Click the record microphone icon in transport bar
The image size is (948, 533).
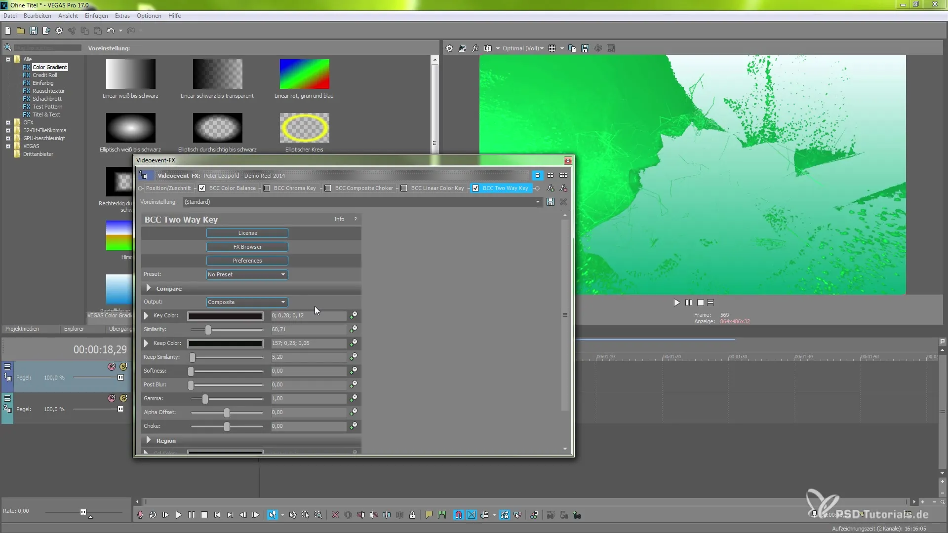coord(140,515)
